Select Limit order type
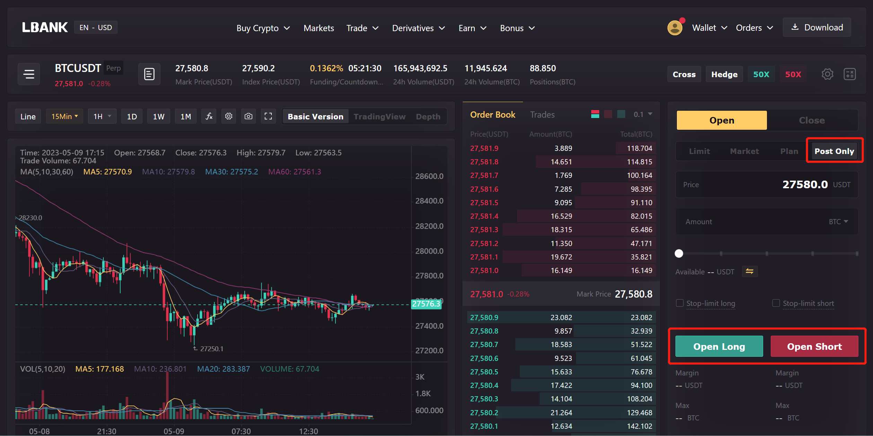This screenshot has width=873, height=436. [x=699, y=151]
